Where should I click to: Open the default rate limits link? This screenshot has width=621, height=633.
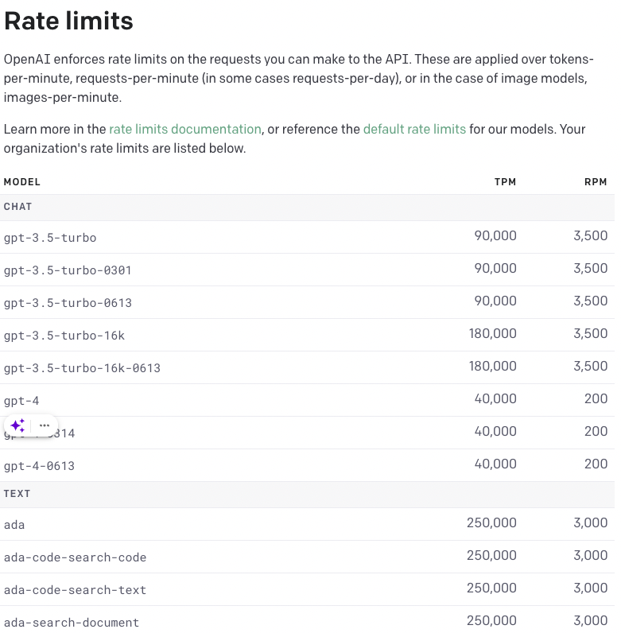tap(414, 129)
